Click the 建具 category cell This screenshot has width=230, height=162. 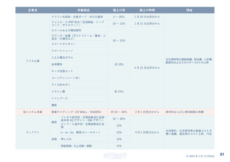point(54,122)
